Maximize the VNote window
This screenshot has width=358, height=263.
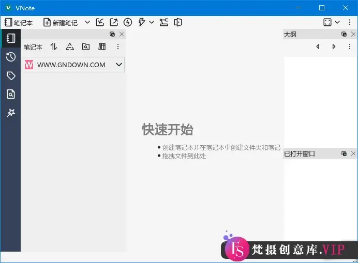[x=322, y=8]
